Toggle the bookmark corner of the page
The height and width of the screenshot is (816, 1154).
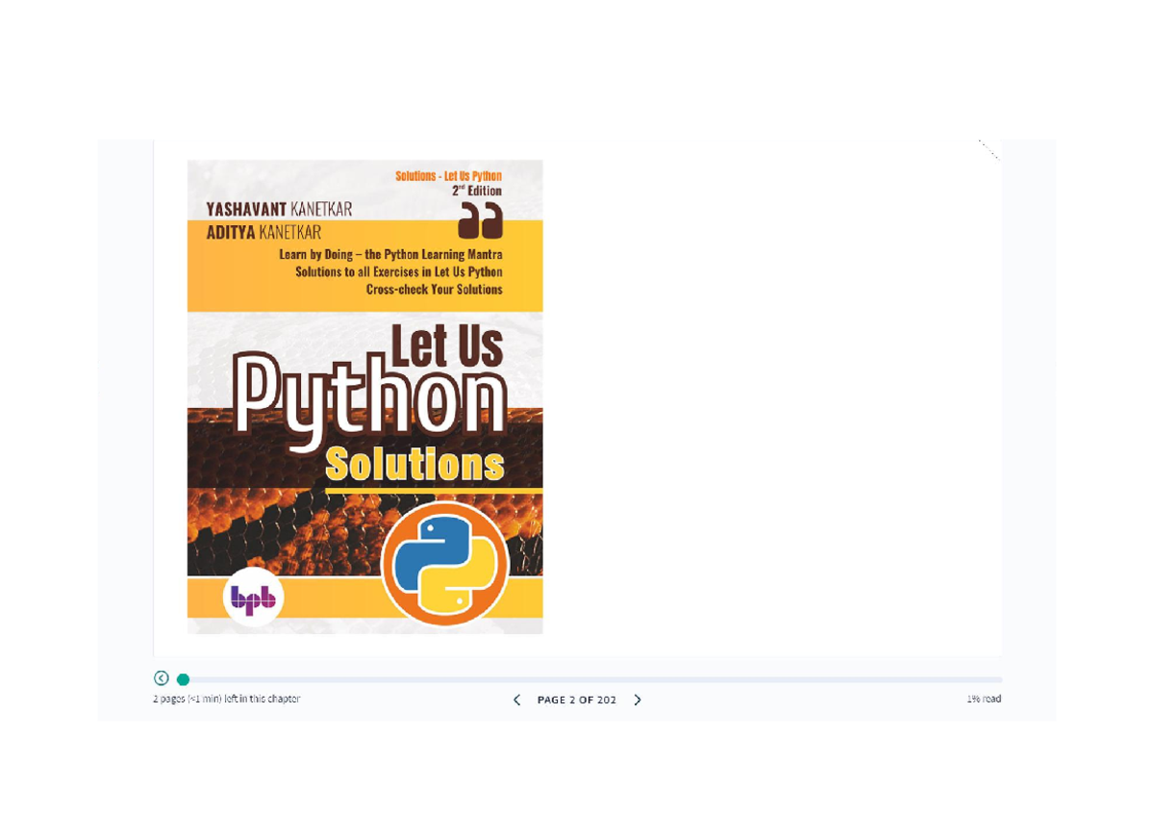pos(989,150)
